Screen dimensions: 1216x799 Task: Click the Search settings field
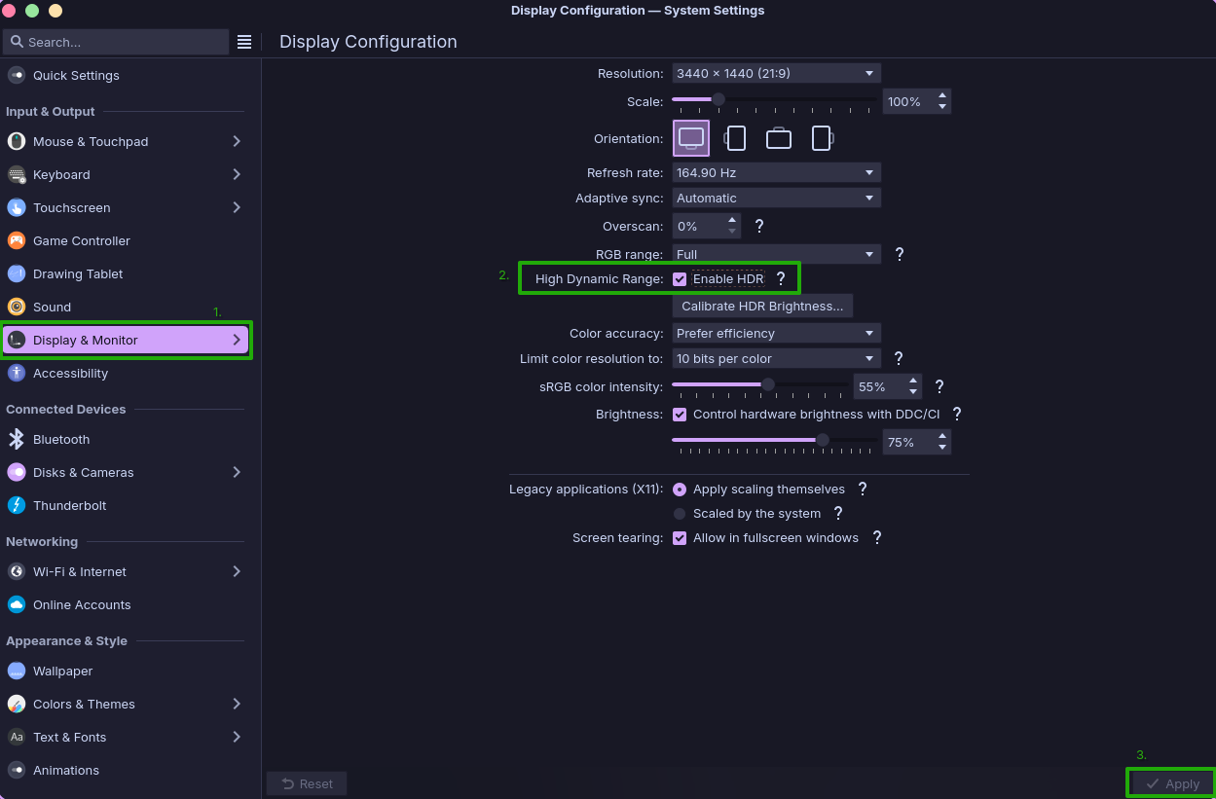tap(117, 42)
